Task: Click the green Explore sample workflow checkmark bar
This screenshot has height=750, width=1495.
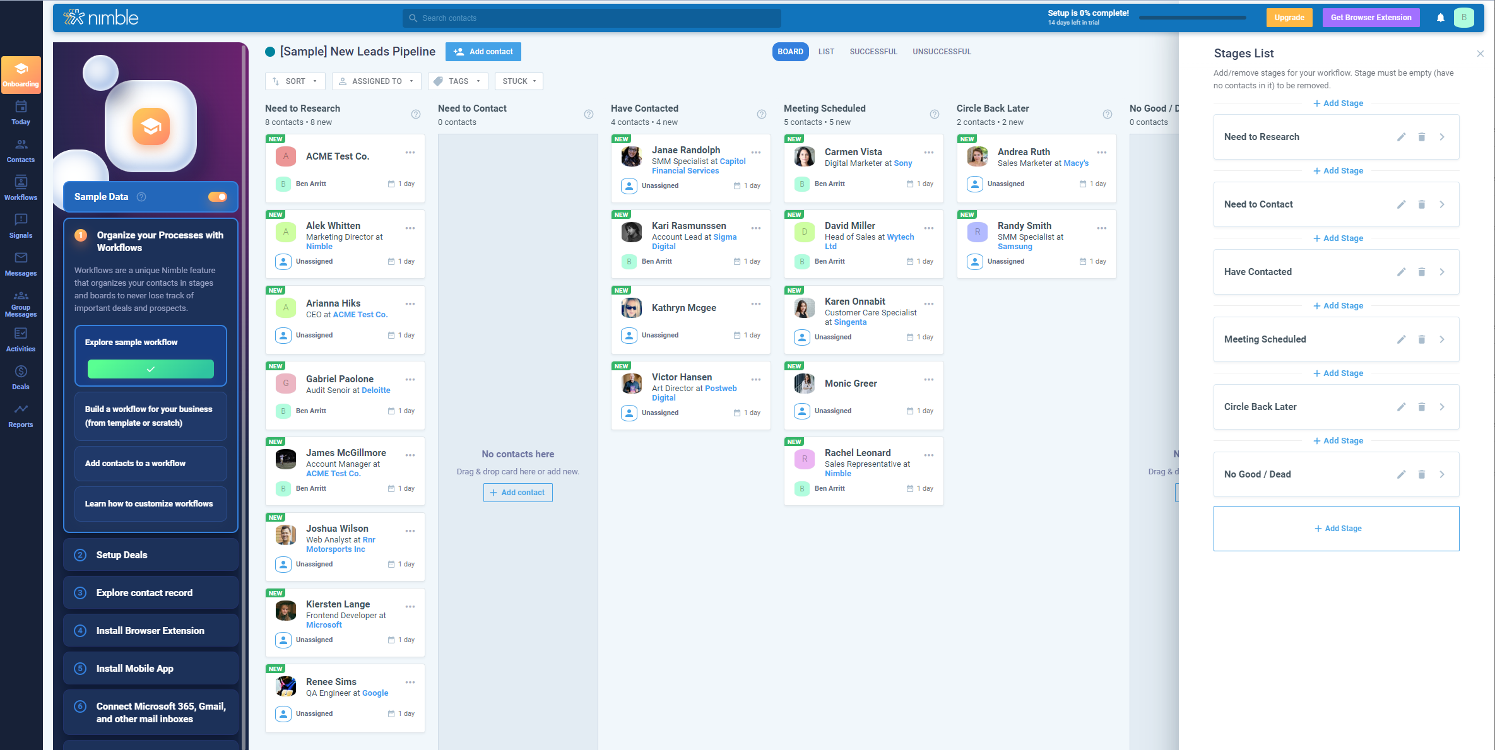Action: (x=151, y=369)
